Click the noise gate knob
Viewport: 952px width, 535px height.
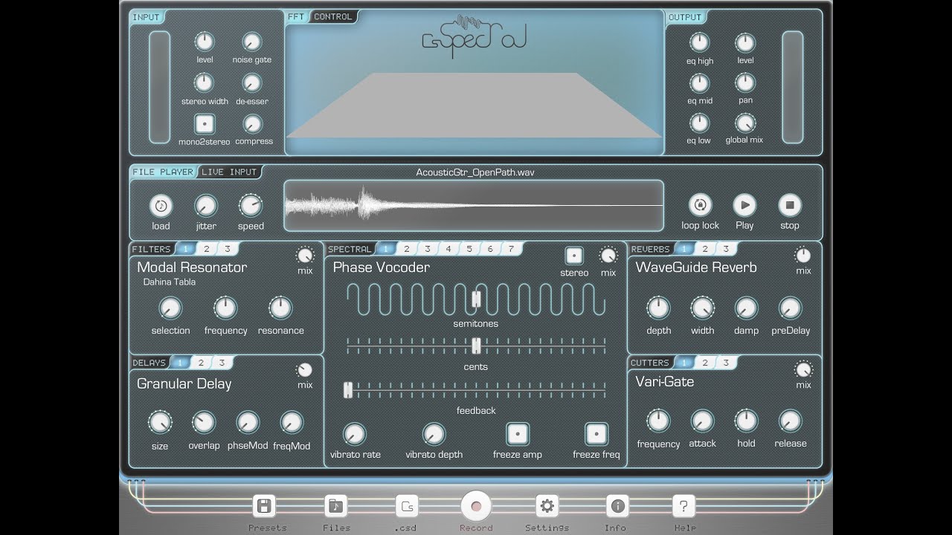(252, 42)
